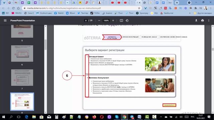Open Calculator from the taskbar
This screenshot has height=120, width=214.
coord(57,117)
